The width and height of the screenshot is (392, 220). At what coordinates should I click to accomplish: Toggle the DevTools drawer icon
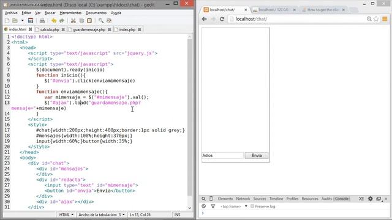[361, 199]
